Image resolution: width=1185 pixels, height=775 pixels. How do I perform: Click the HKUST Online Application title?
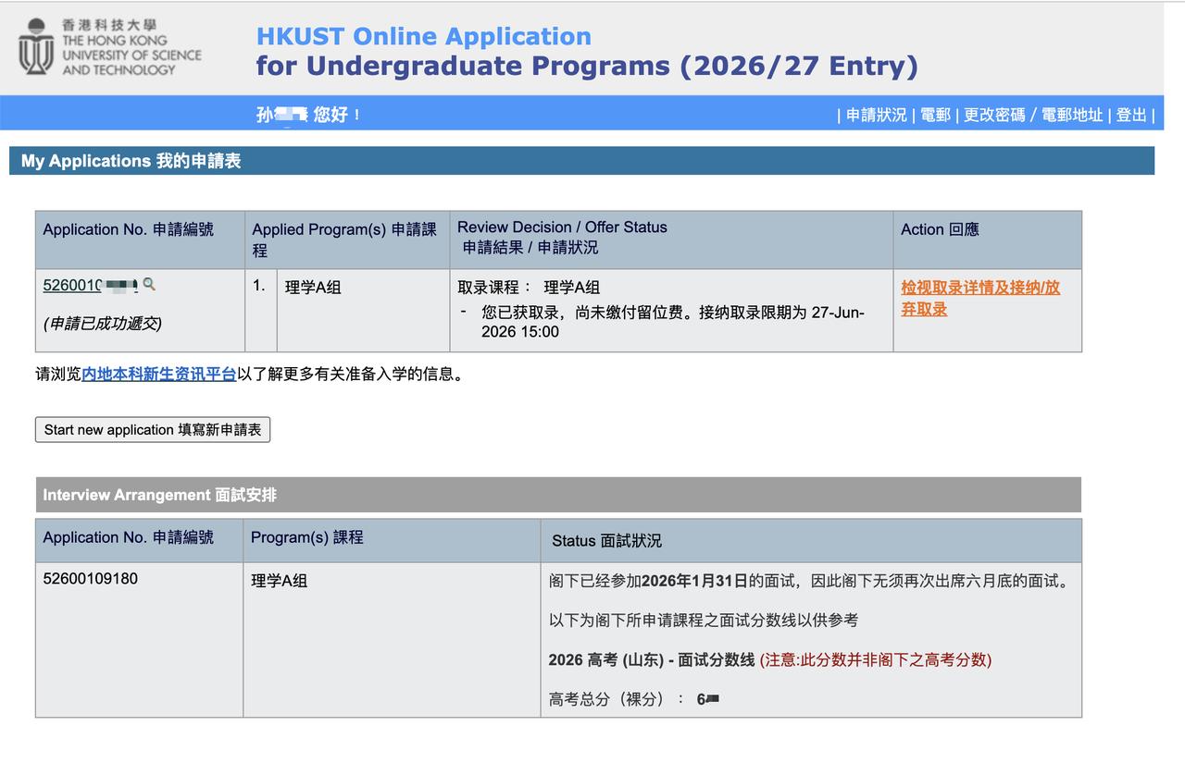424,37
